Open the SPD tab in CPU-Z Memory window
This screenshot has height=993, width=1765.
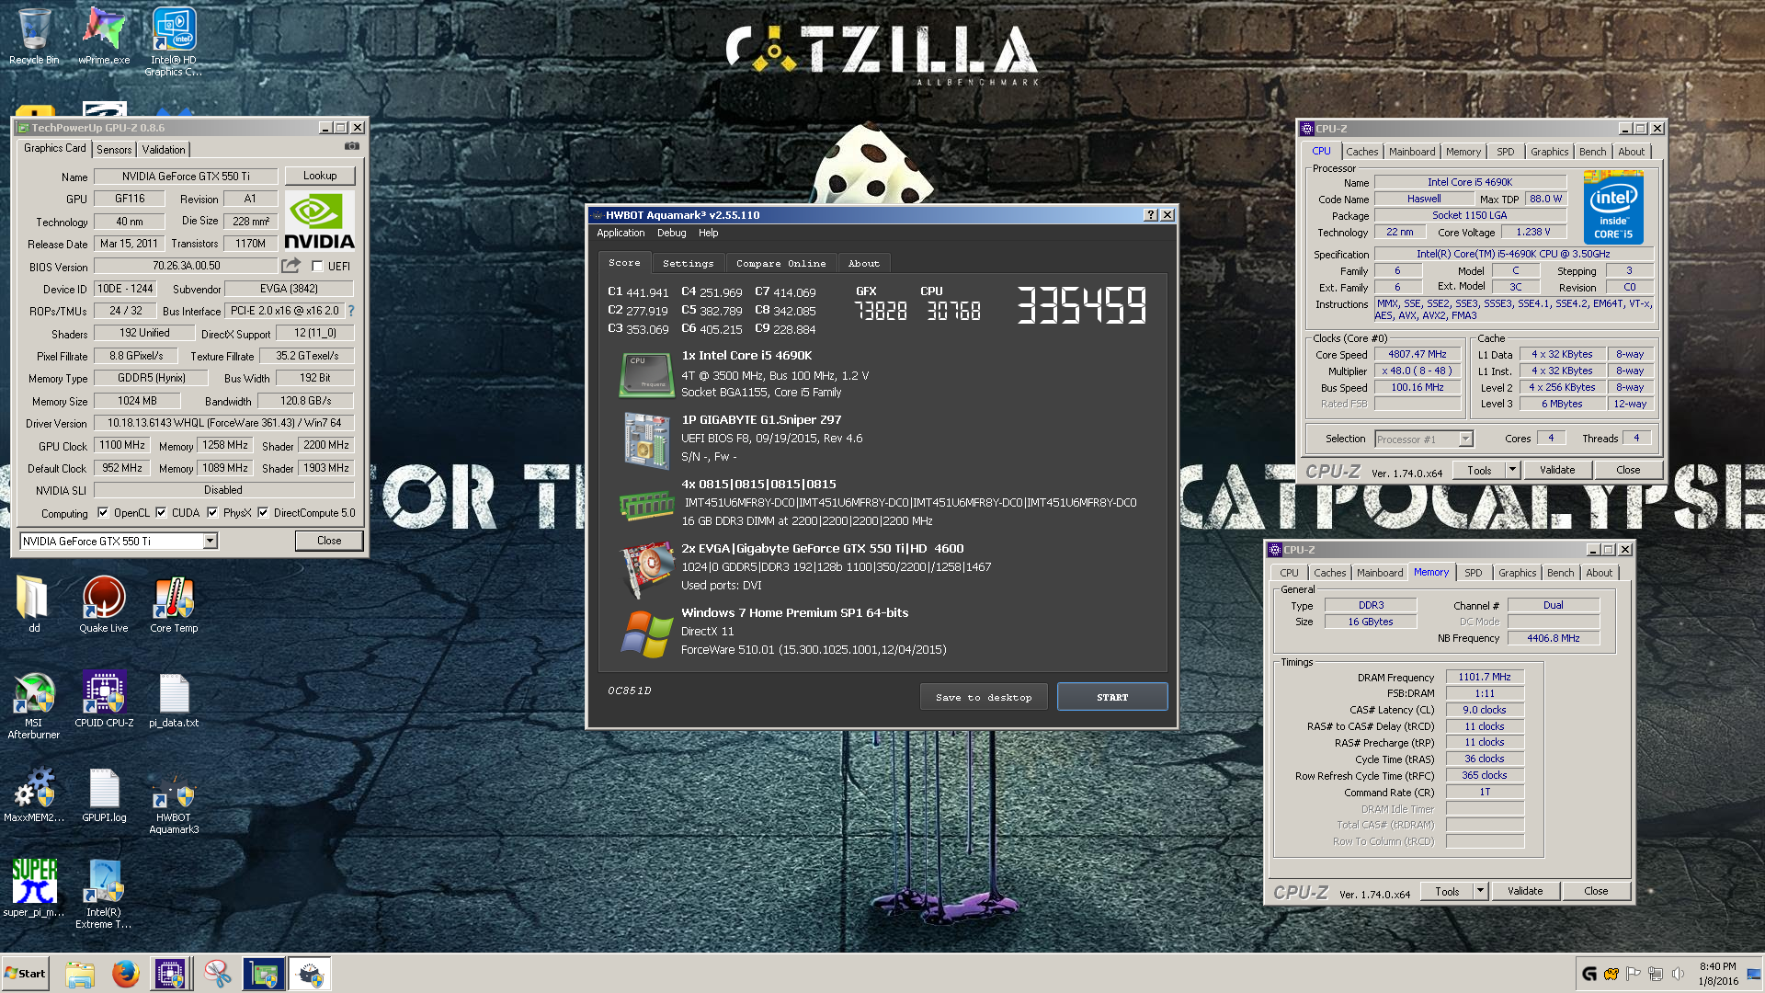[x=1474, y=573]
